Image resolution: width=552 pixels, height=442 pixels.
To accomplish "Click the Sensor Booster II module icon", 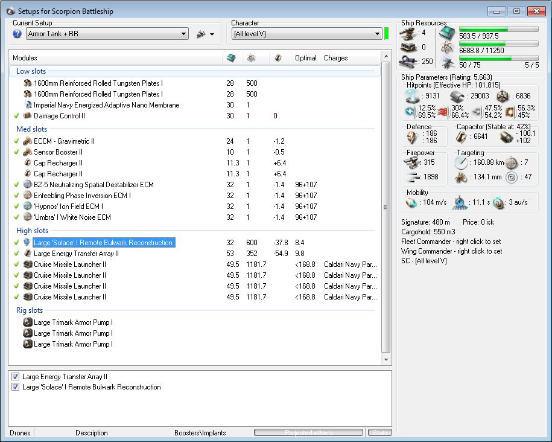I will pos(28,152).
